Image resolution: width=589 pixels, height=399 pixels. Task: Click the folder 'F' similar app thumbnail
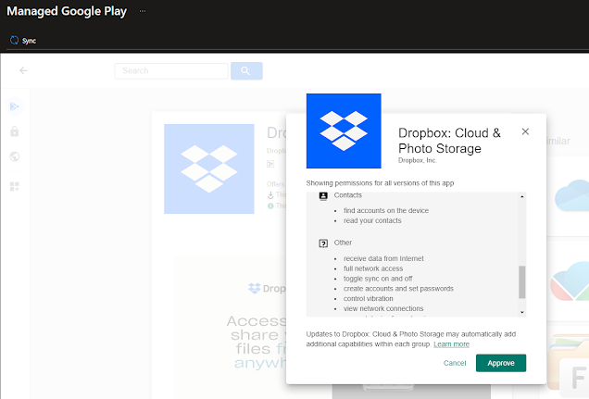pyautogui.click(x=569, y=367)
